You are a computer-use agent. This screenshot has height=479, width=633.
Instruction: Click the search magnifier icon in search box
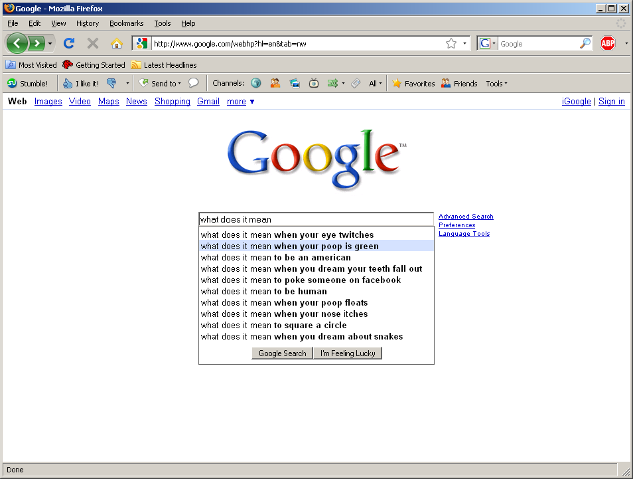(x=585, y=44)
